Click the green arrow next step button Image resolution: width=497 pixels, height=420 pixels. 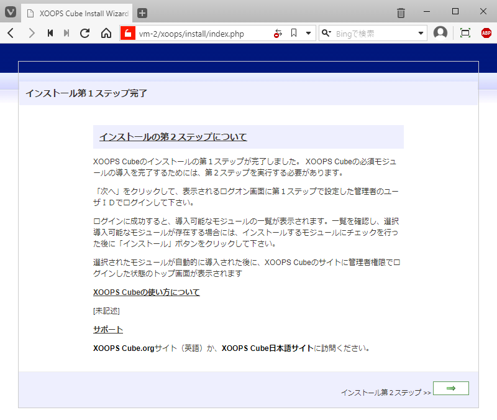click(451, 388)
